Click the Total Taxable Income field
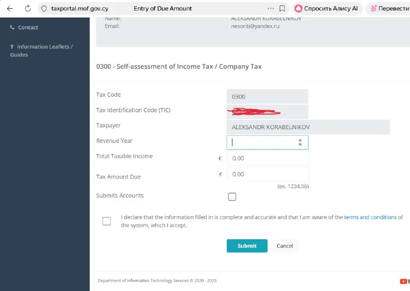The height and width of the screenshot is (291, 410). click(x=268, y=158)
